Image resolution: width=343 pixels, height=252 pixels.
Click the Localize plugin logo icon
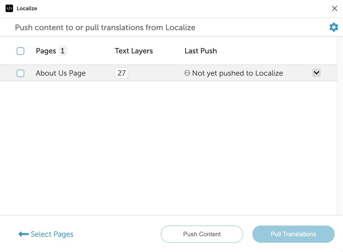click(x=9, y=9)
